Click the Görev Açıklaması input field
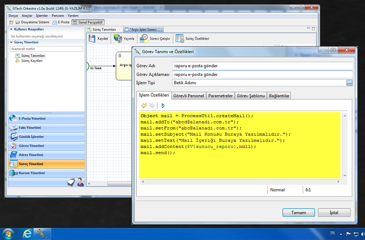Screen dimensions: 365x240 [x=263, y=74]
